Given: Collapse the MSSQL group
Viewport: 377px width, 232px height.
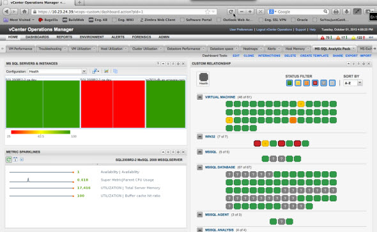Looking at the screenshot, I should click(199, 152).
